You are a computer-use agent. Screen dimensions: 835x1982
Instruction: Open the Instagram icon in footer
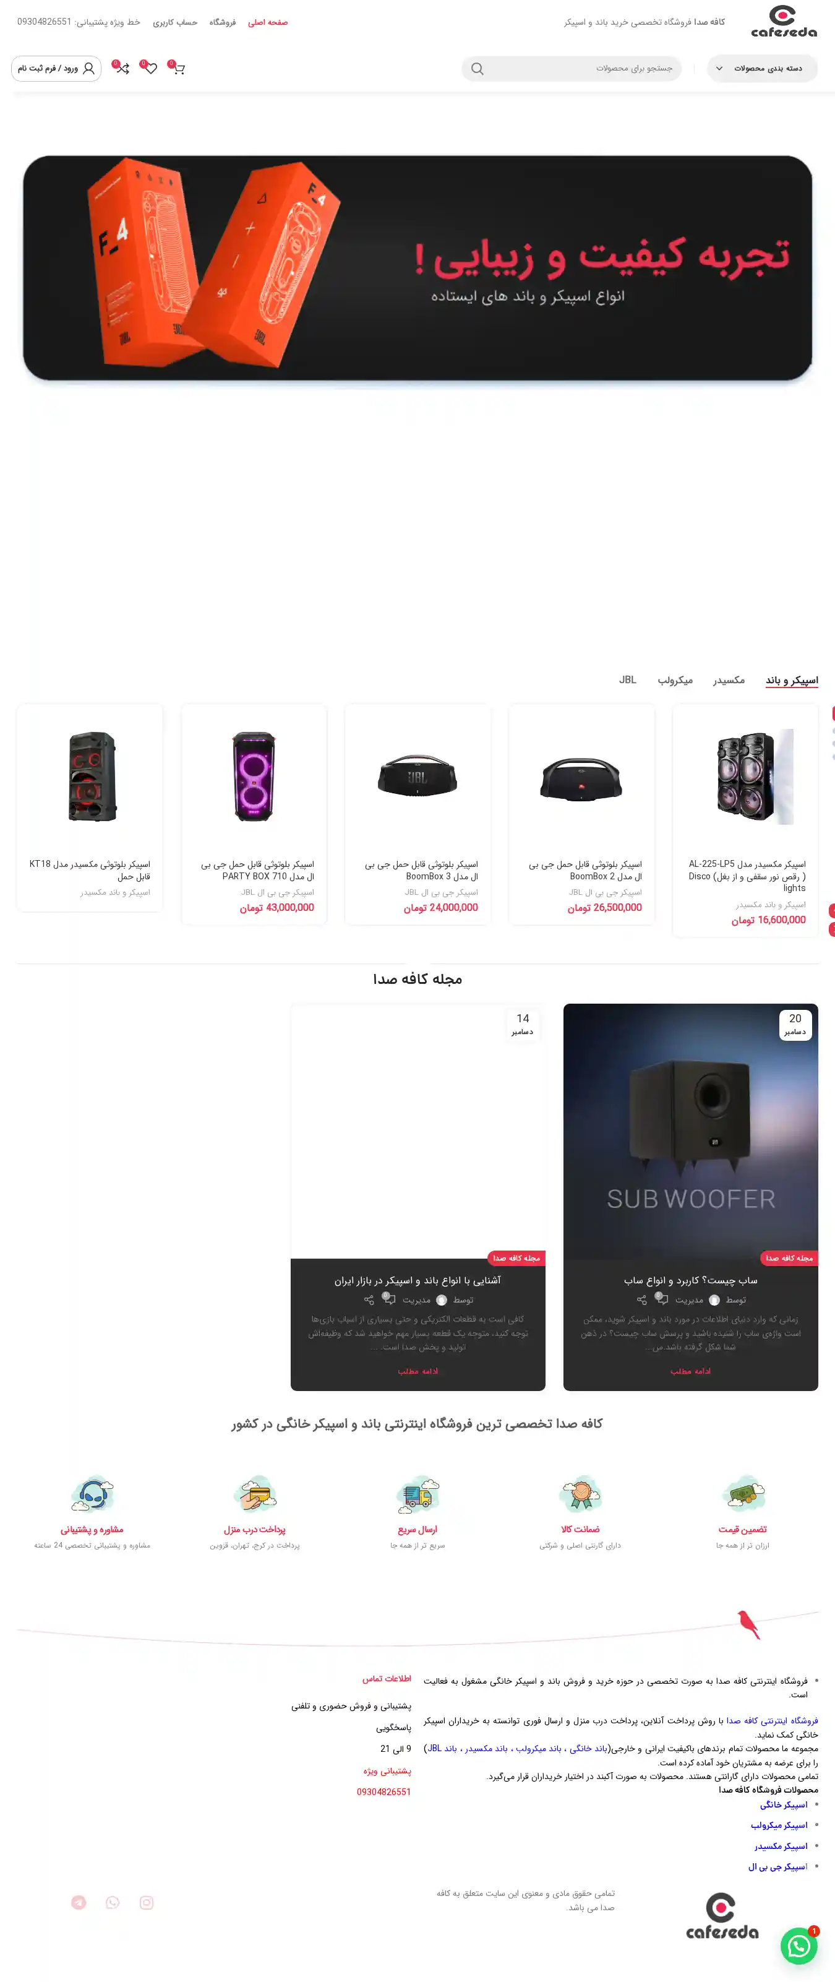tap(147, 1903)
